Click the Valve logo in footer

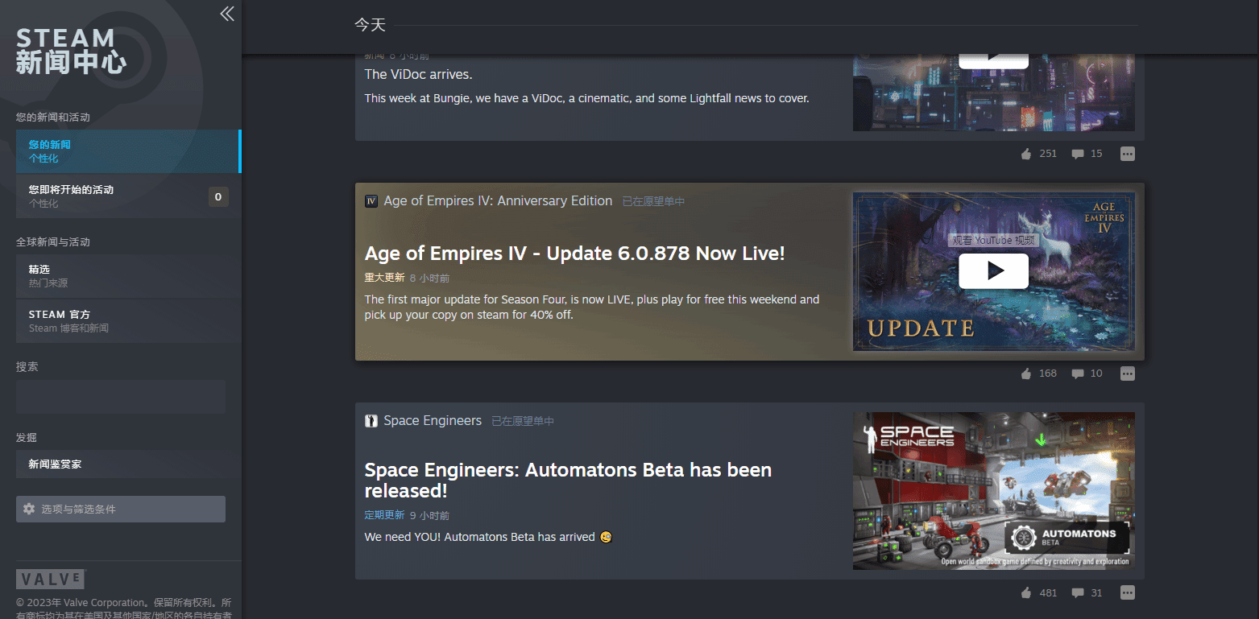coord(51,580)
